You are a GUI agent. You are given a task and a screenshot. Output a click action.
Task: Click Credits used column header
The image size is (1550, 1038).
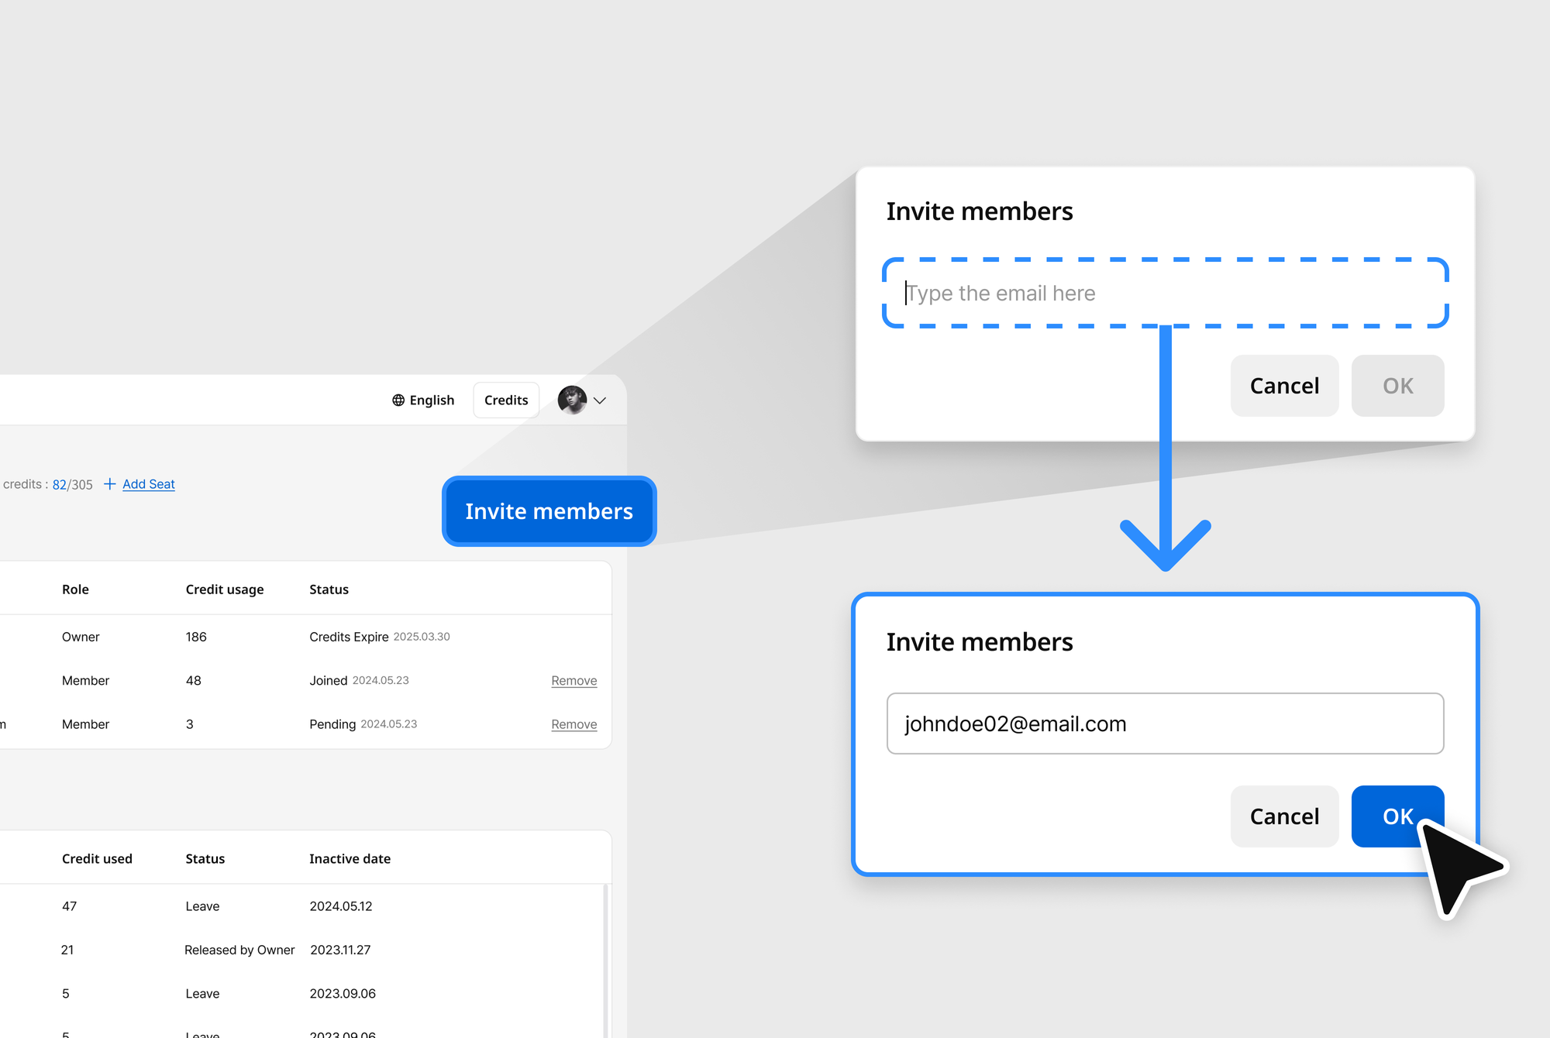pos(98,858)
